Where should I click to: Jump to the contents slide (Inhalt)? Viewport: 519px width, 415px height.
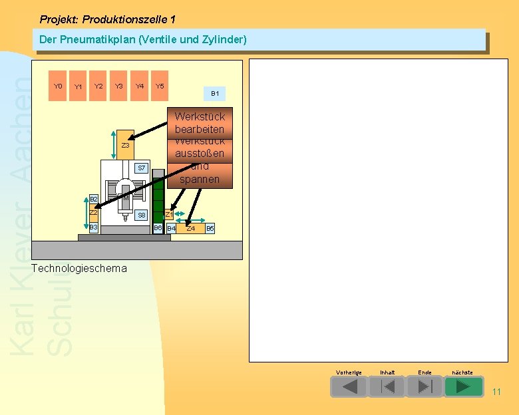[x=387, y=386]
